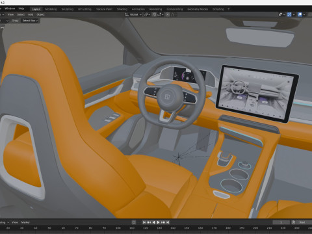Expand the snapping options dropdown arrow
The width and height of the screenshot is (312, 234).
(x=162, y=14)
